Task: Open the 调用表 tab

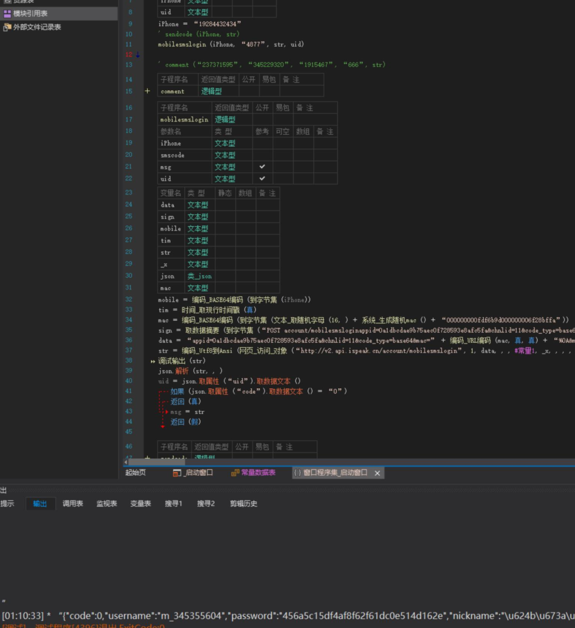Action: pos(72,504)
